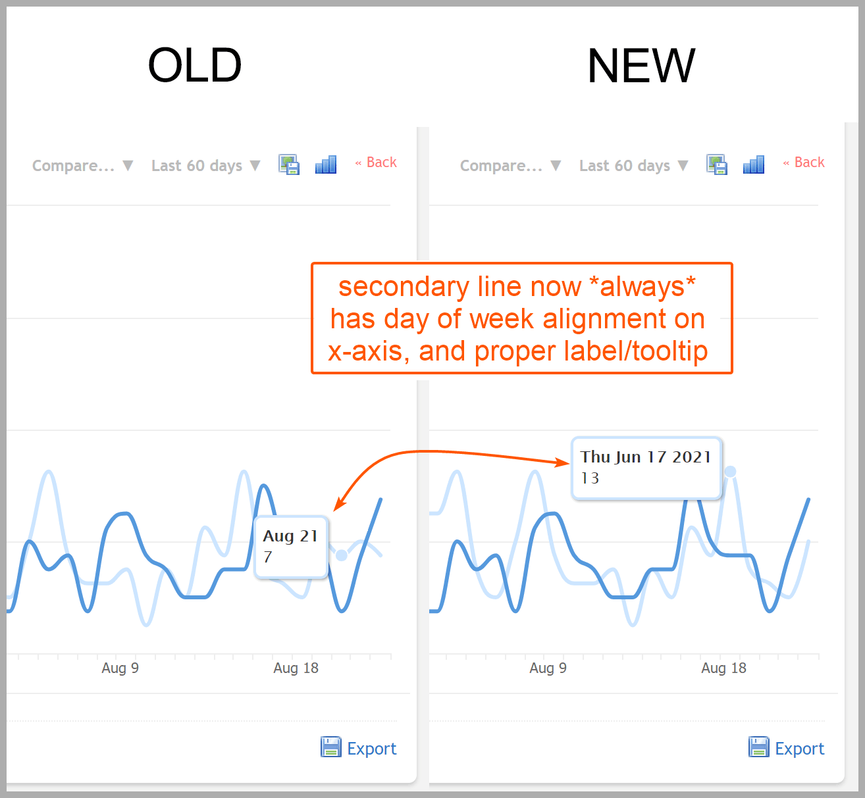Click the floppy disk Export icon in NEW panel
The width and height of the screenshot is (865, 798).
(758, 747)
